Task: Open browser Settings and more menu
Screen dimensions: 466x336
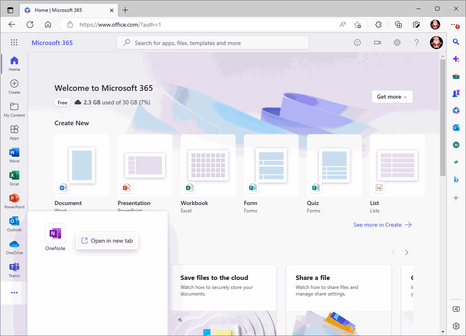Action: click(x=455, y=25)
